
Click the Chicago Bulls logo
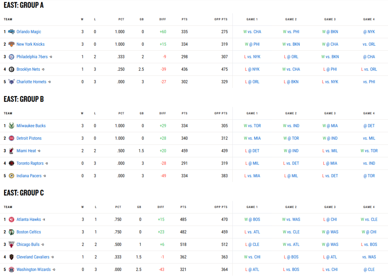tap(11, 245)
